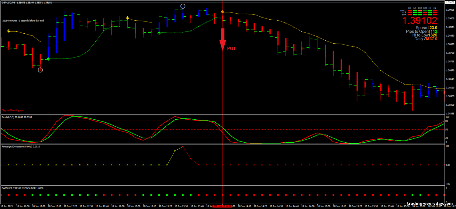
Task: Click the EMA H4 signal bar
Action: tap(435, 14)
